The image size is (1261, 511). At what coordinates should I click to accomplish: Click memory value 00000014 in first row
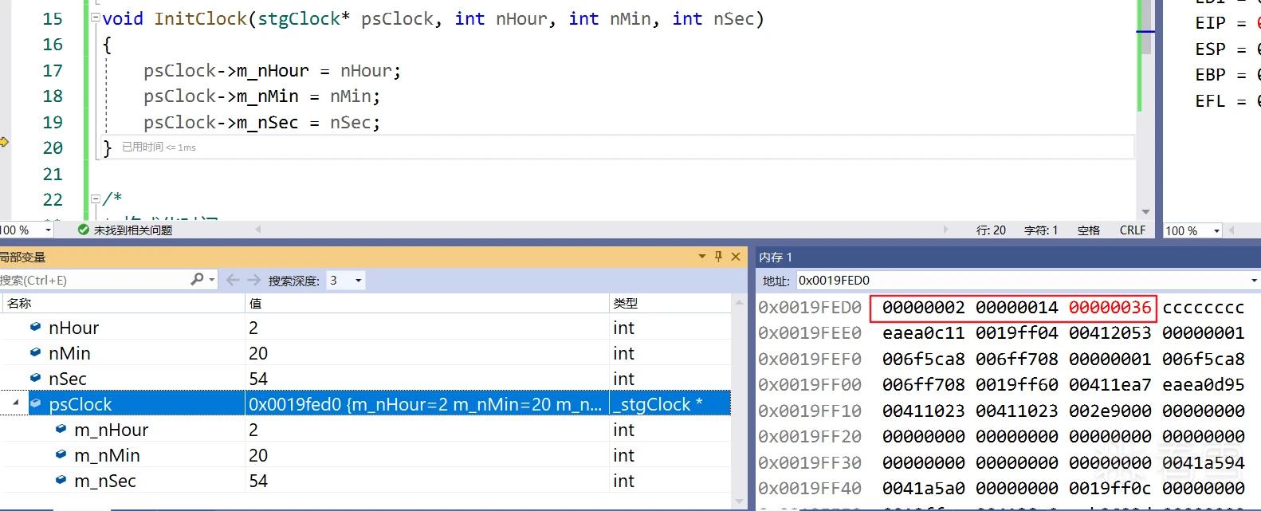click(1016, 307)
